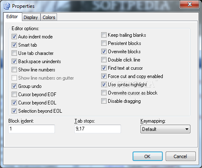Screen dimensions: 202x168
Task: Click the Cancel button
Action: click(181, 156)
